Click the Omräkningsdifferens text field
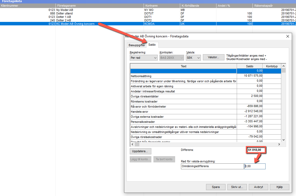296x196 pixels. (212, 166)
